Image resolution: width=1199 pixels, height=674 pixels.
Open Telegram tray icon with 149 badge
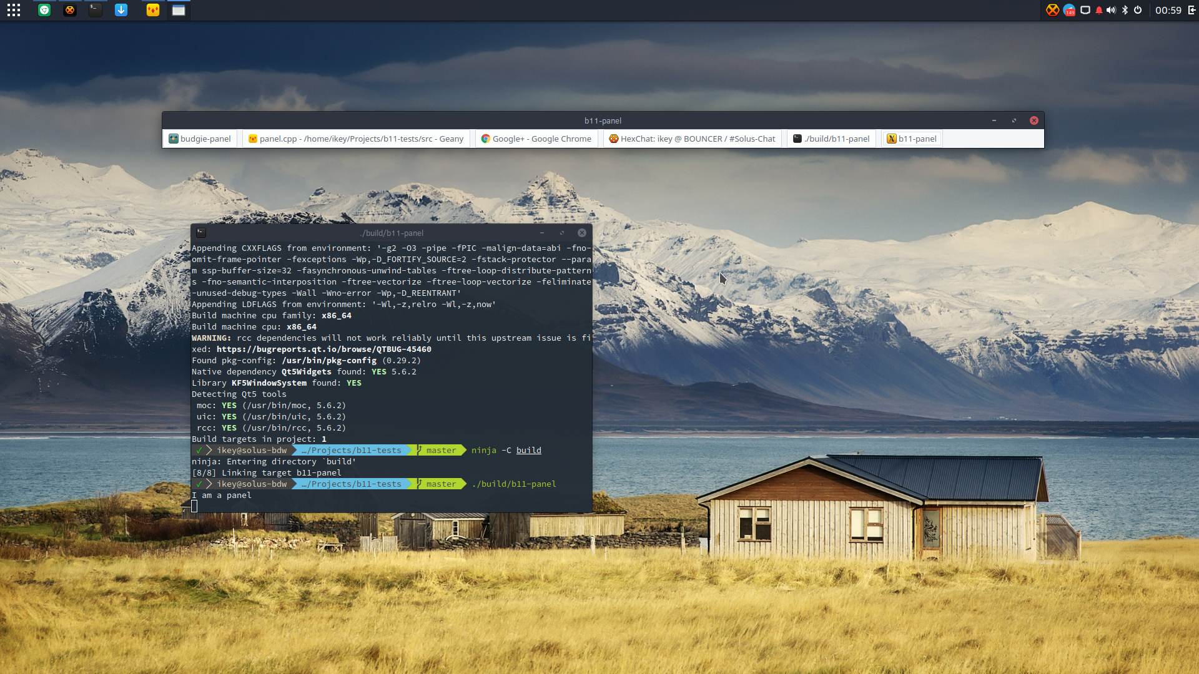click(1069, 10)
